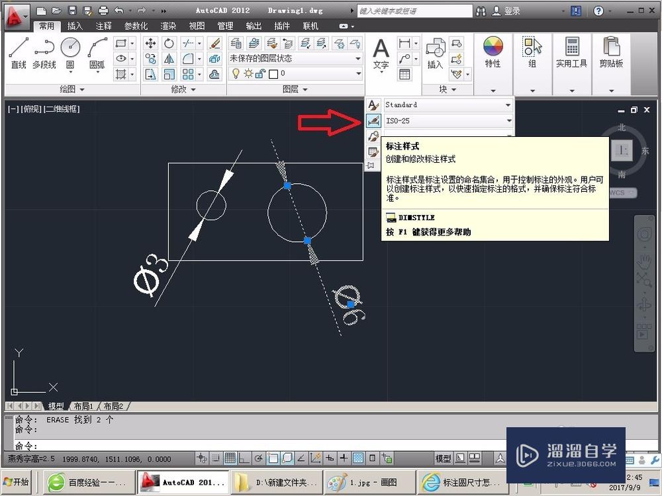Viewport: 662px width, 496px height.
Task: Open the Windows Start (开始) button
Action: 17,482
